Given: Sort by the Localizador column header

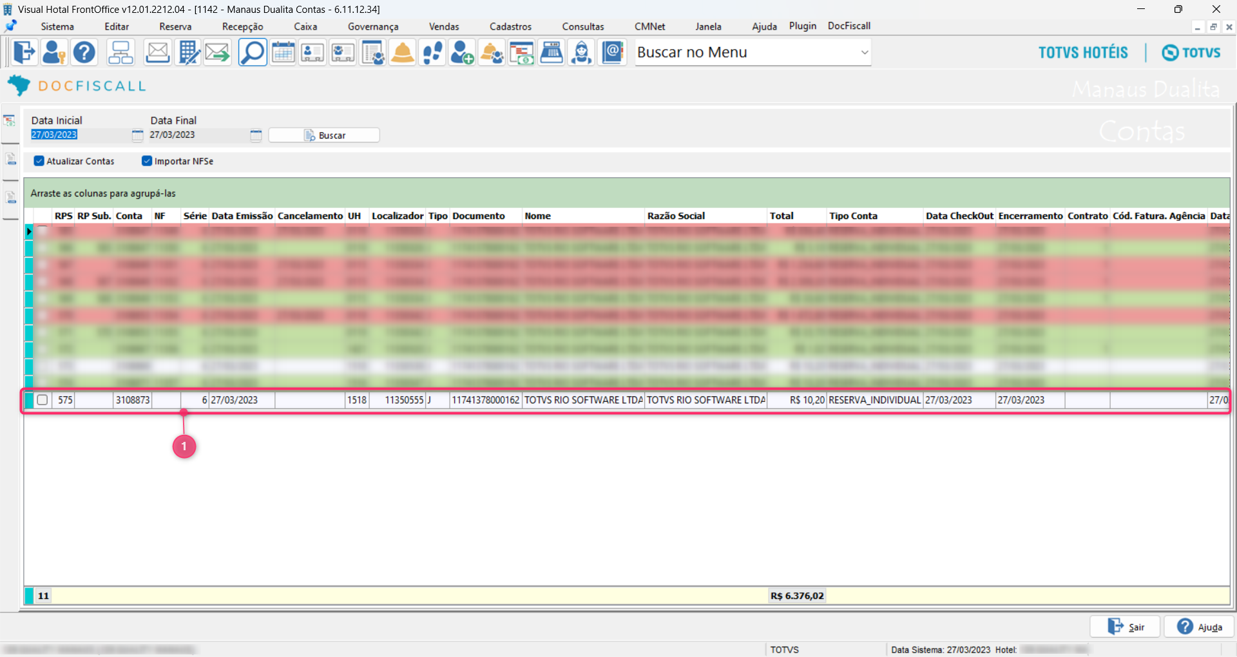Looking at the screenshot, I should pyautogui.click(x=398, y=216).
